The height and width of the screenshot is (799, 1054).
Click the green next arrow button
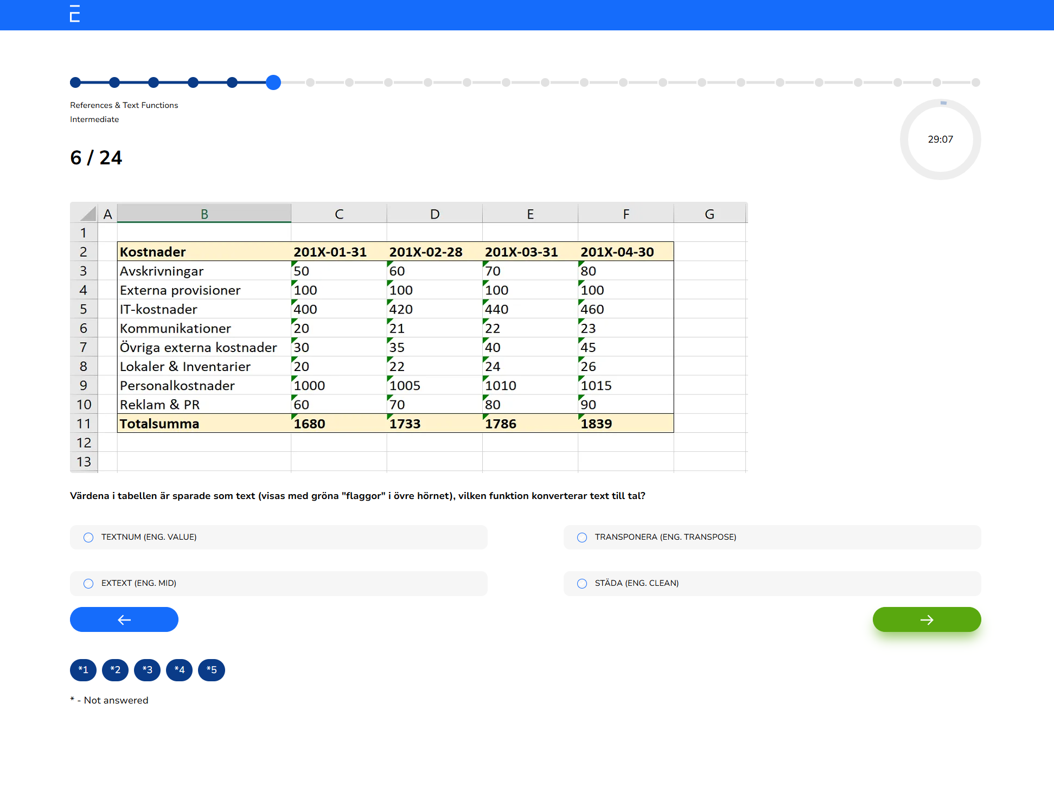926,619
